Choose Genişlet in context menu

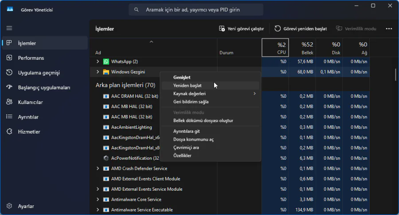[x=210, y=77]
